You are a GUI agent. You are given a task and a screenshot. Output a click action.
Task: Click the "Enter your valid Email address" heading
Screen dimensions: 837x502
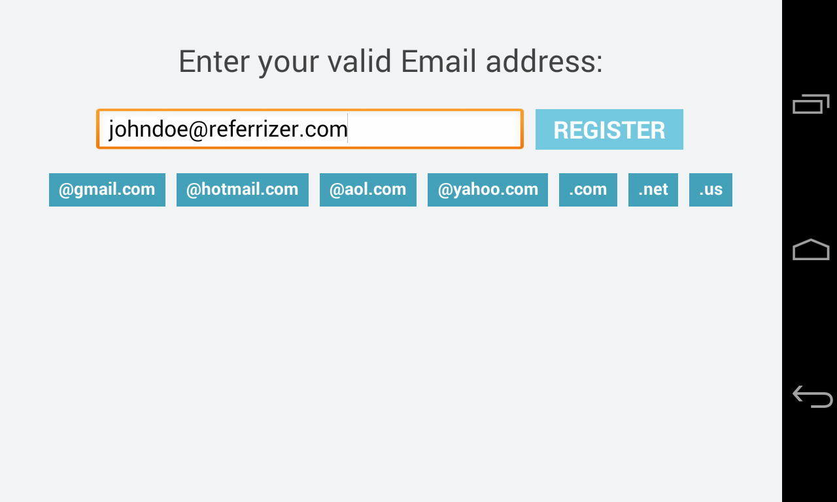[x=390, y=61]
